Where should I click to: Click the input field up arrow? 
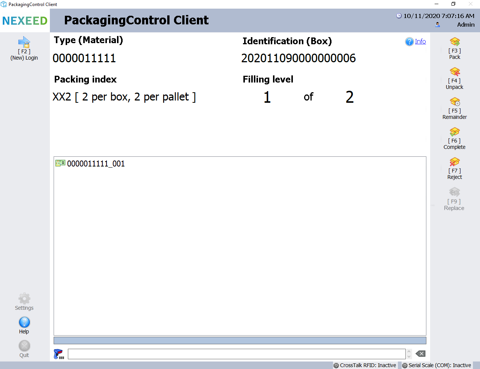point(409,352)
